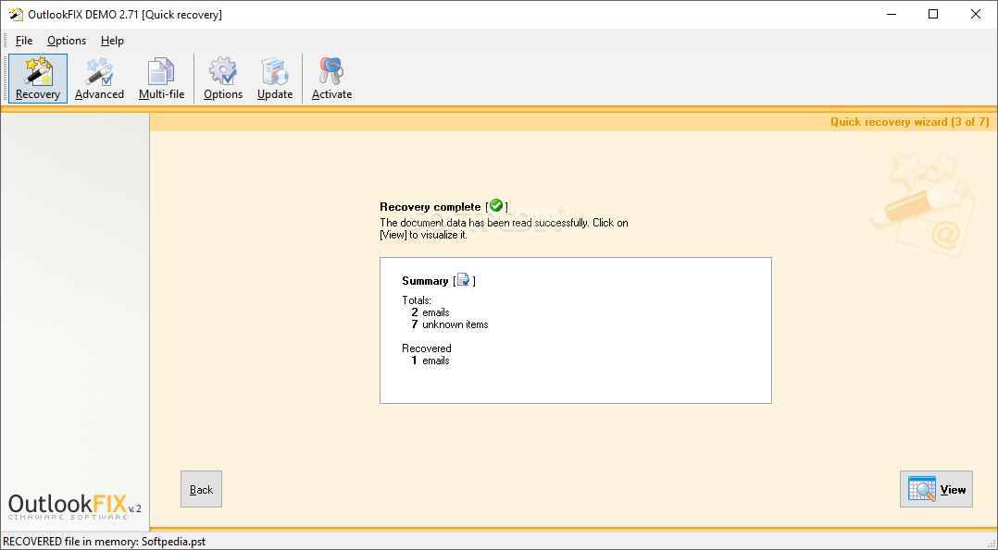Open the Options menu in menu bar

tap(67, 41)
